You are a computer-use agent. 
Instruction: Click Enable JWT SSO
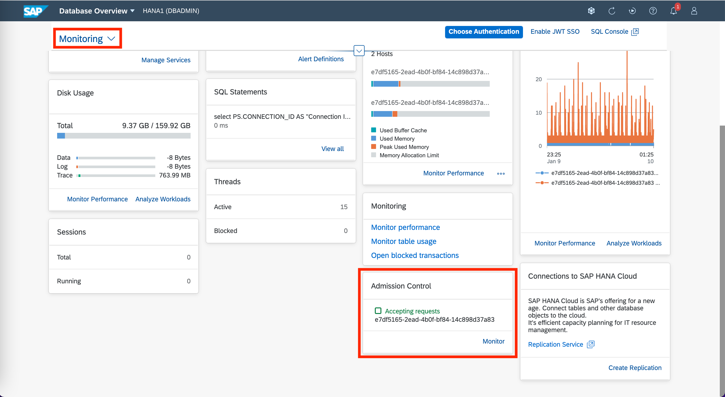pyautogui.click(x=555, y=31)
